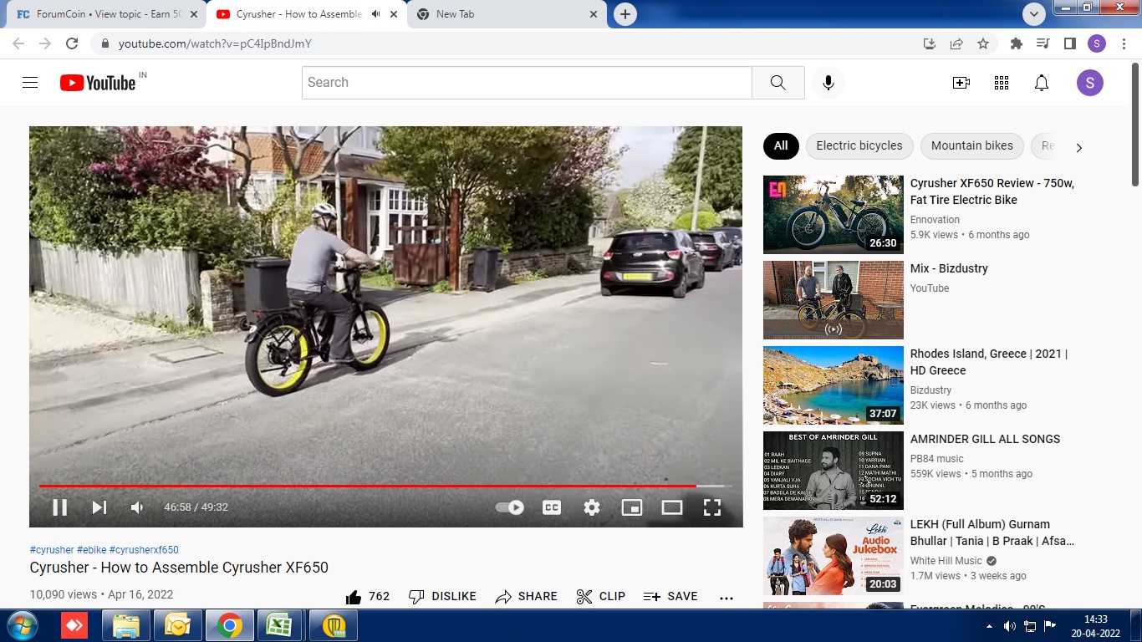The height and width of the screenshot is (642, 1142).
Task: Open the notifications bell
Action: coord(1042,83)
